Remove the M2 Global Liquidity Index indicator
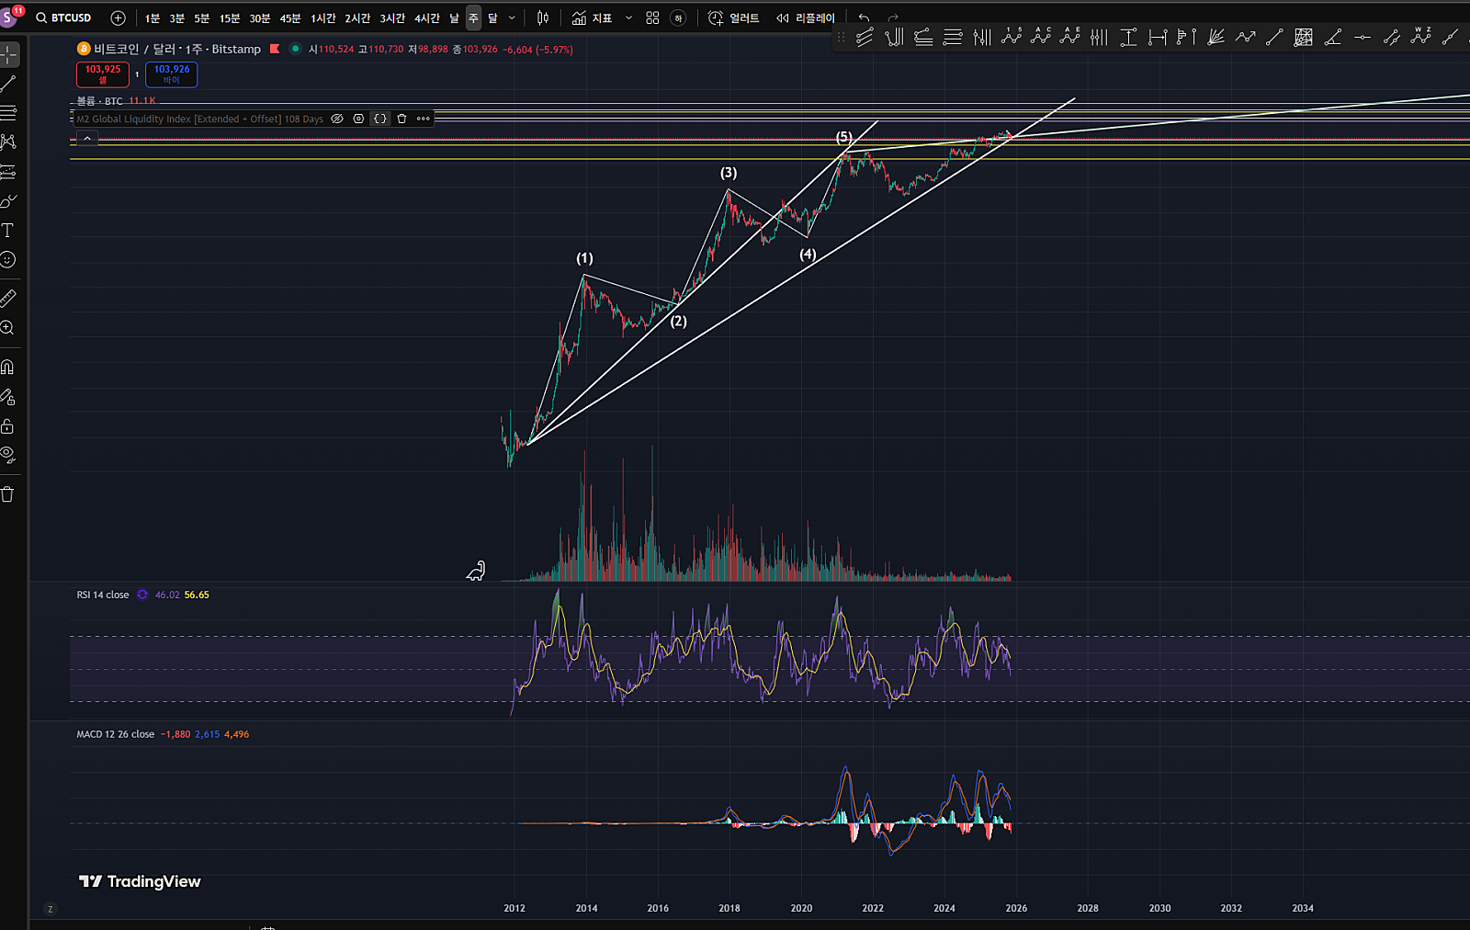 pyautogui.click(x=401, y=119)
